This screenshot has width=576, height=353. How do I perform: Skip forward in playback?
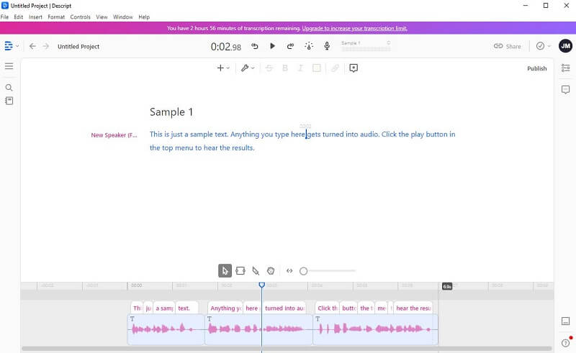pyautogui.click(x=290, y=46)
